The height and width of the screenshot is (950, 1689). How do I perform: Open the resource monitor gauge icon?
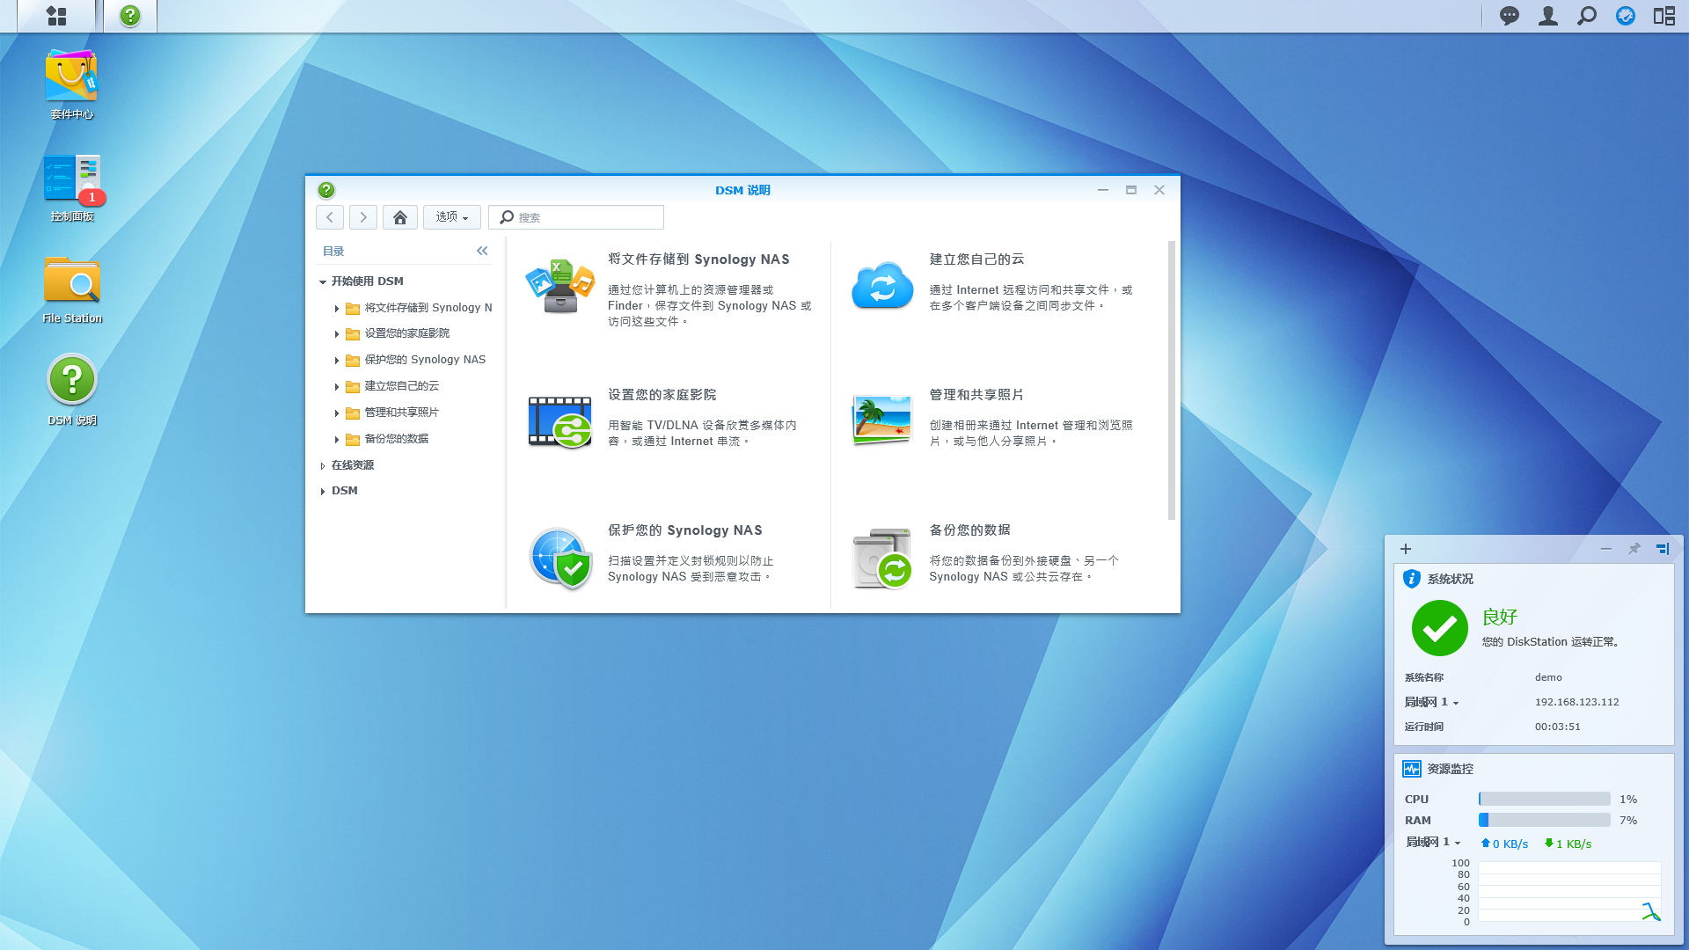click(1625, 15)
